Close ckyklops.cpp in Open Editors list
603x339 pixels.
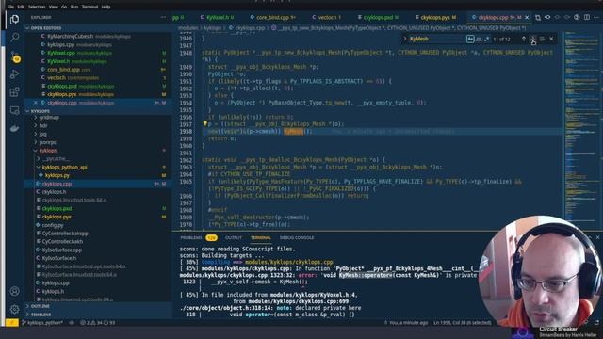(x=36, y=103)
